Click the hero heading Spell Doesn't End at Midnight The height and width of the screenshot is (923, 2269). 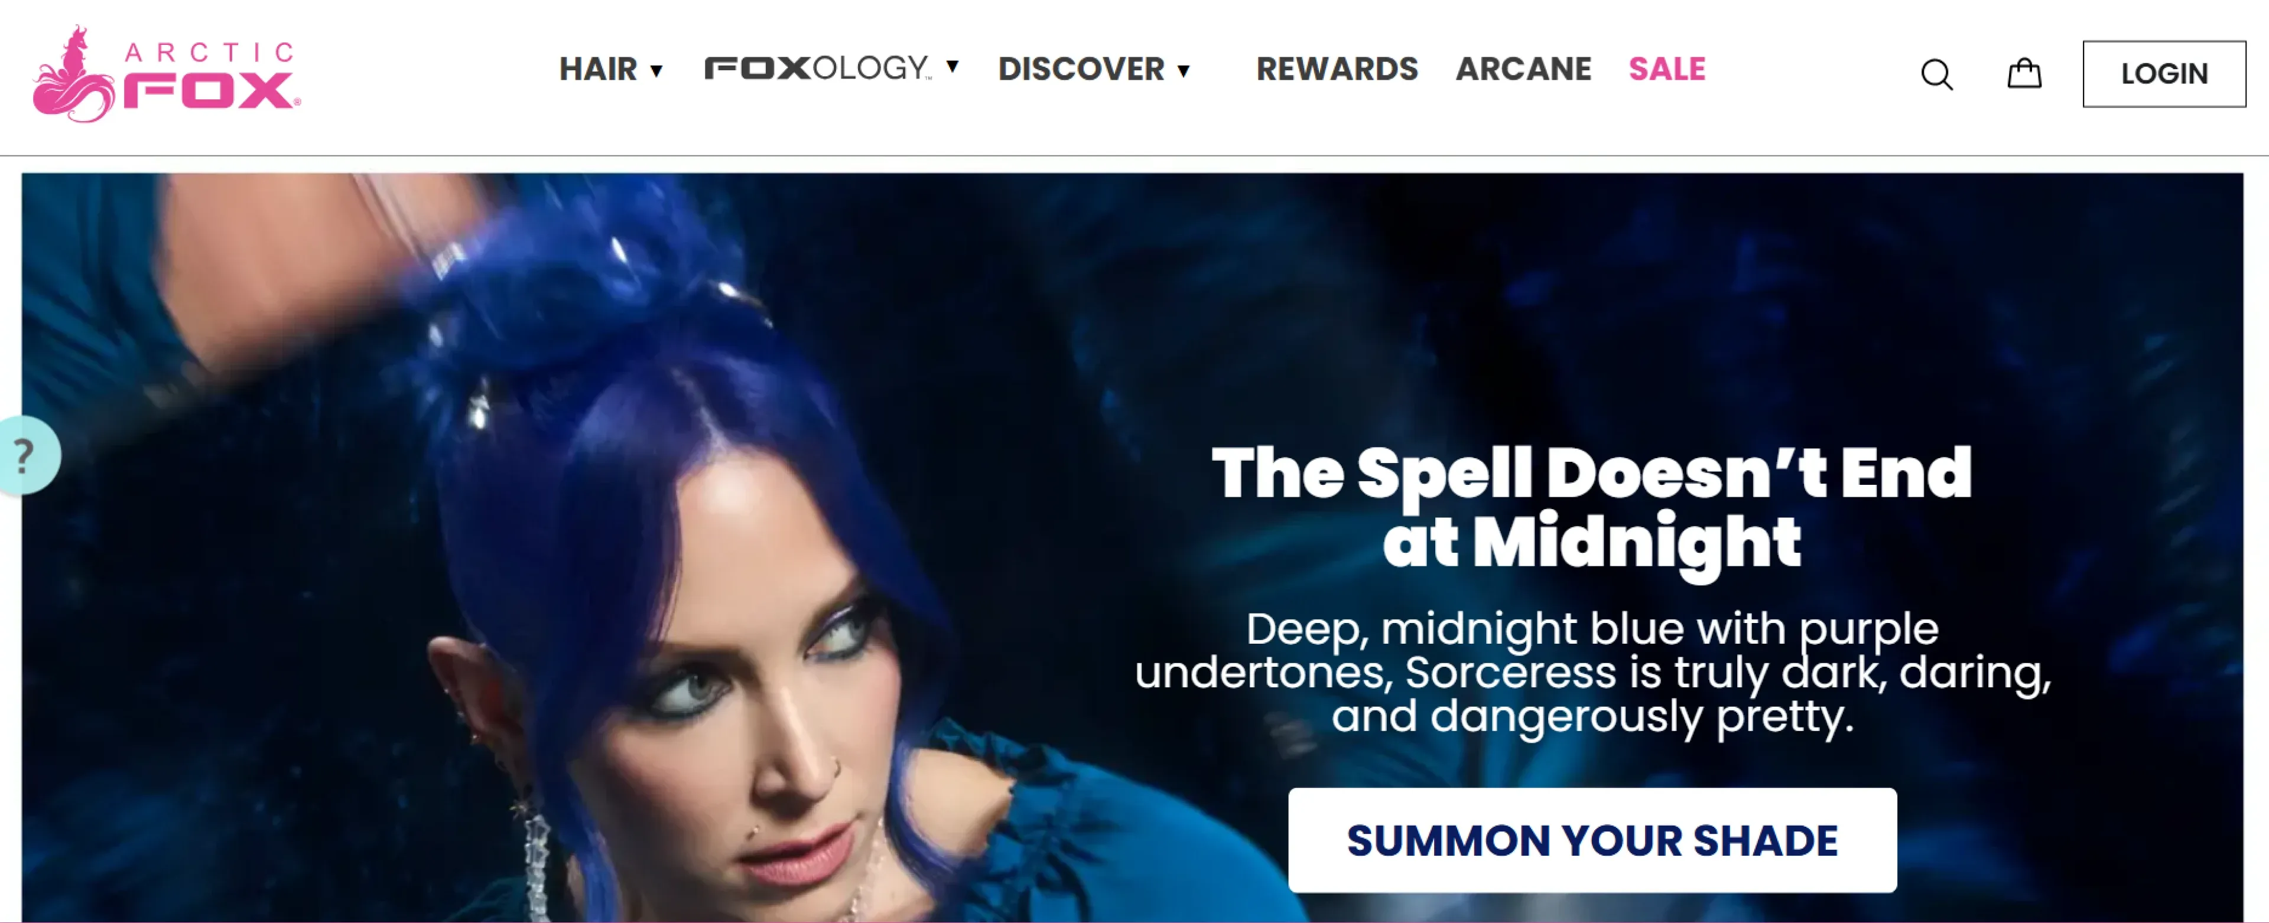1592,508
